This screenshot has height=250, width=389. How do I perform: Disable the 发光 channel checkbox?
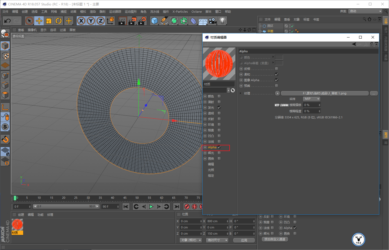click(219, 108)
